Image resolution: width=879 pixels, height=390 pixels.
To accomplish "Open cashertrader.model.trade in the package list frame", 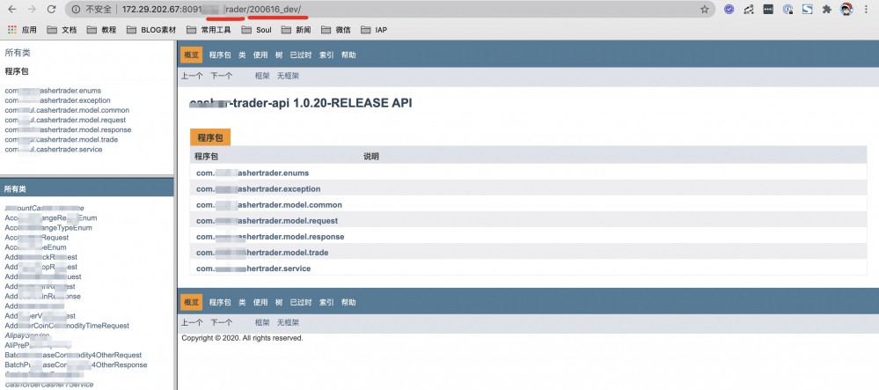I will click(61, 139).
